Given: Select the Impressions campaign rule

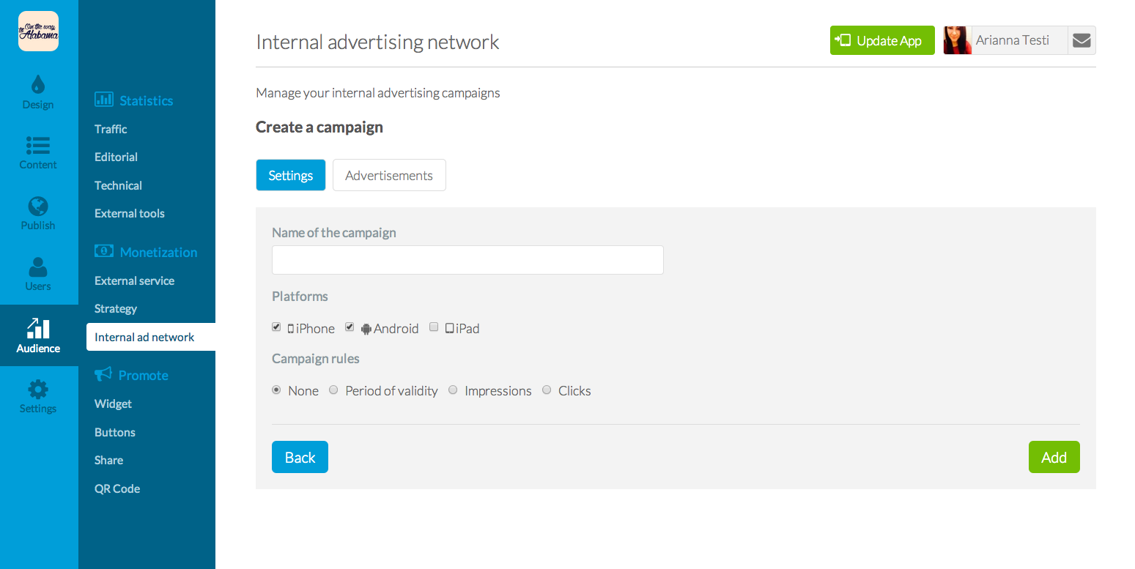Looking at the screenshot, I should click(x=453, y=390).
